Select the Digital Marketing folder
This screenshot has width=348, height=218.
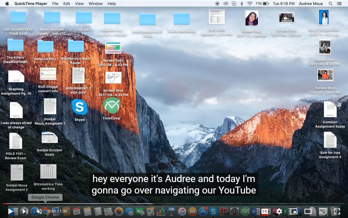click(x=181, y=19)
